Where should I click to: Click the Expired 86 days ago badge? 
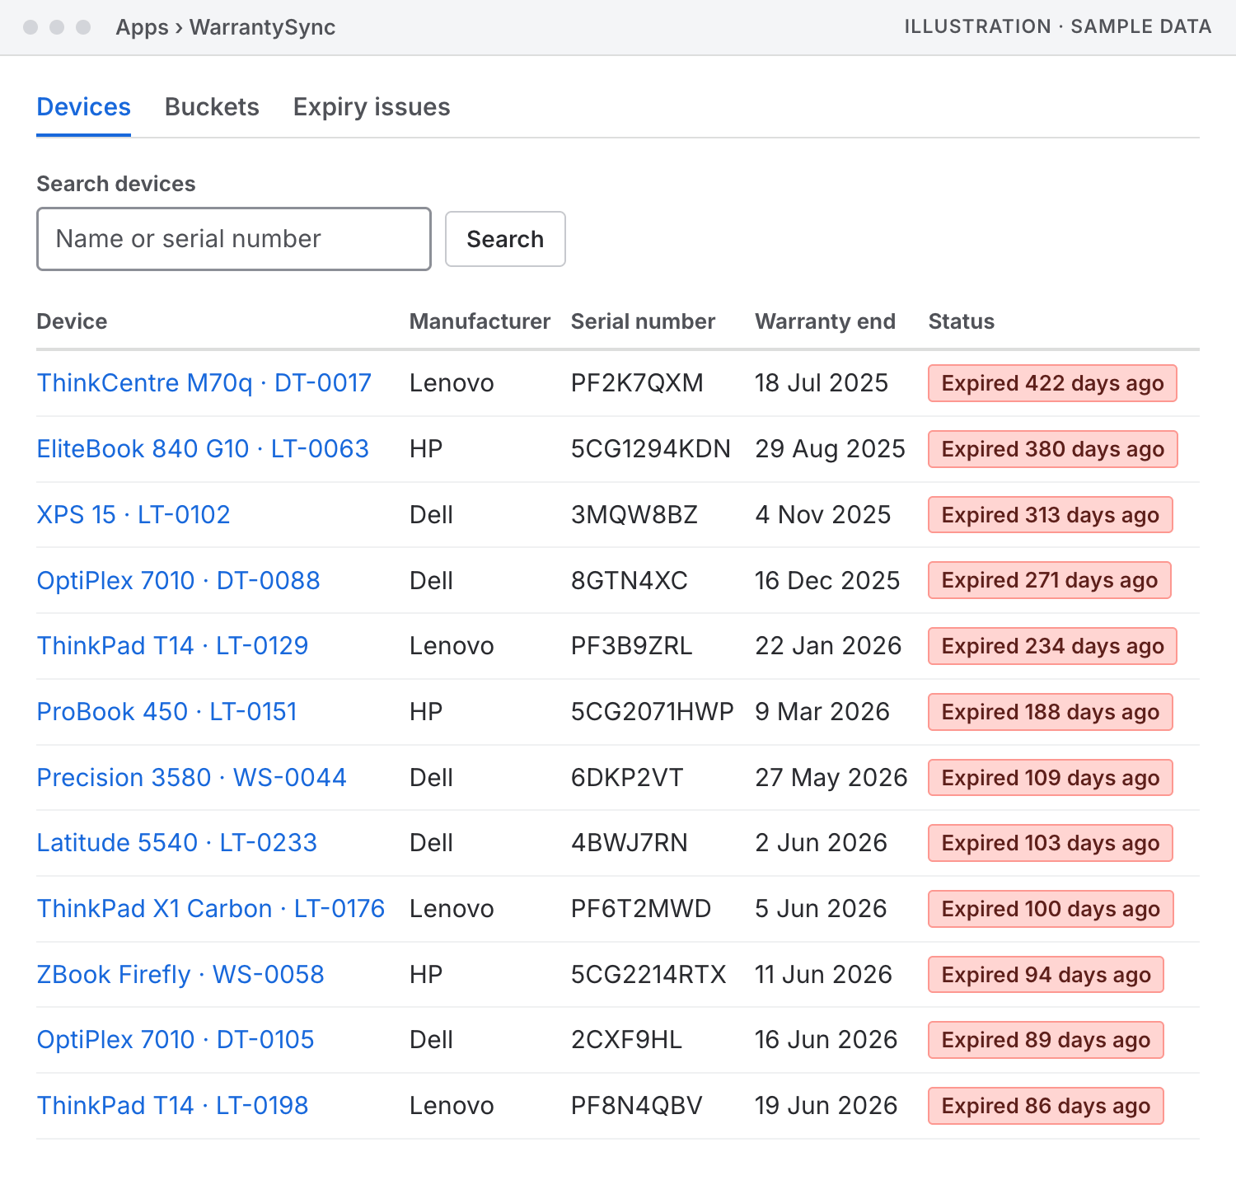(x=1046, y=1106)
